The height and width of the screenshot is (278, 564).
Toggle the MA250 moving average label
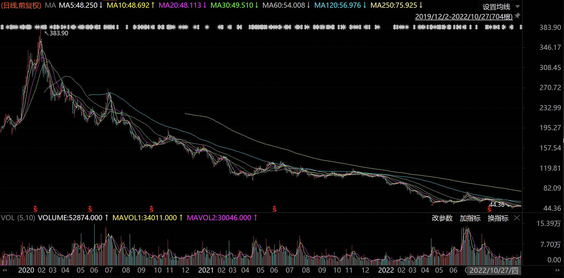pyautogui.click(x=396, y=5)
